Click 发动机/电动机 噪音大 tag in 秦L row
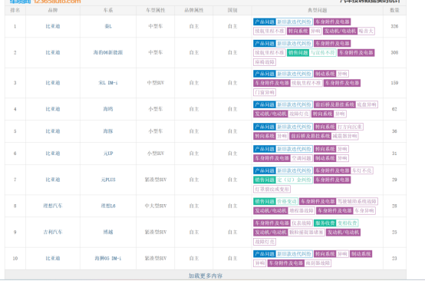The width and height of the screenshot is (425, 281). [x=349, y=31]
